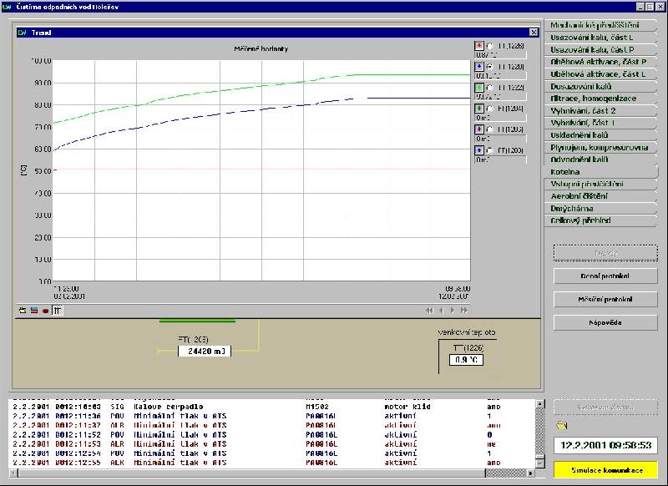Select the TT(1220) trend radio button
This screenshot has height=486, width=668.
pyautogui.click(x=490, y=67)
